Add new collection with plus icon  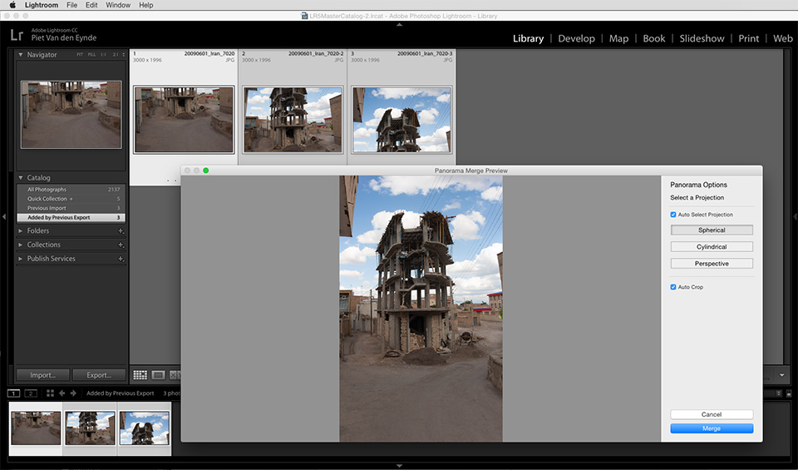tap(121, 245)
